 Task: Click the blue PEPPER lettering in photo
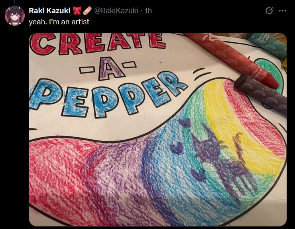(107, 94)
